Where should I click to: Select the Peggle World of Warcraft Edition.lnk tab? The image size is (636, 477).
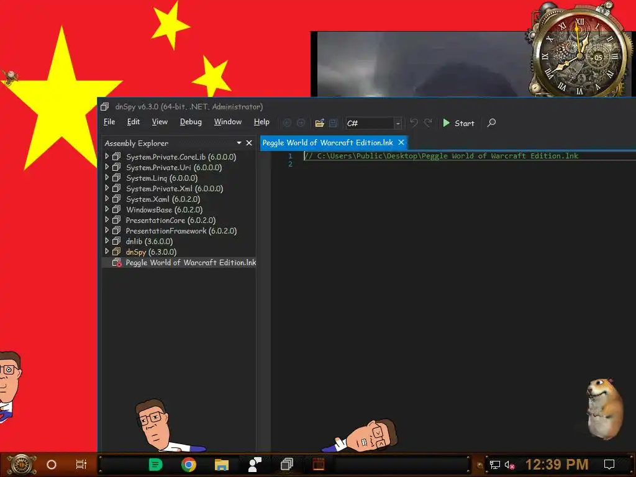327,143
